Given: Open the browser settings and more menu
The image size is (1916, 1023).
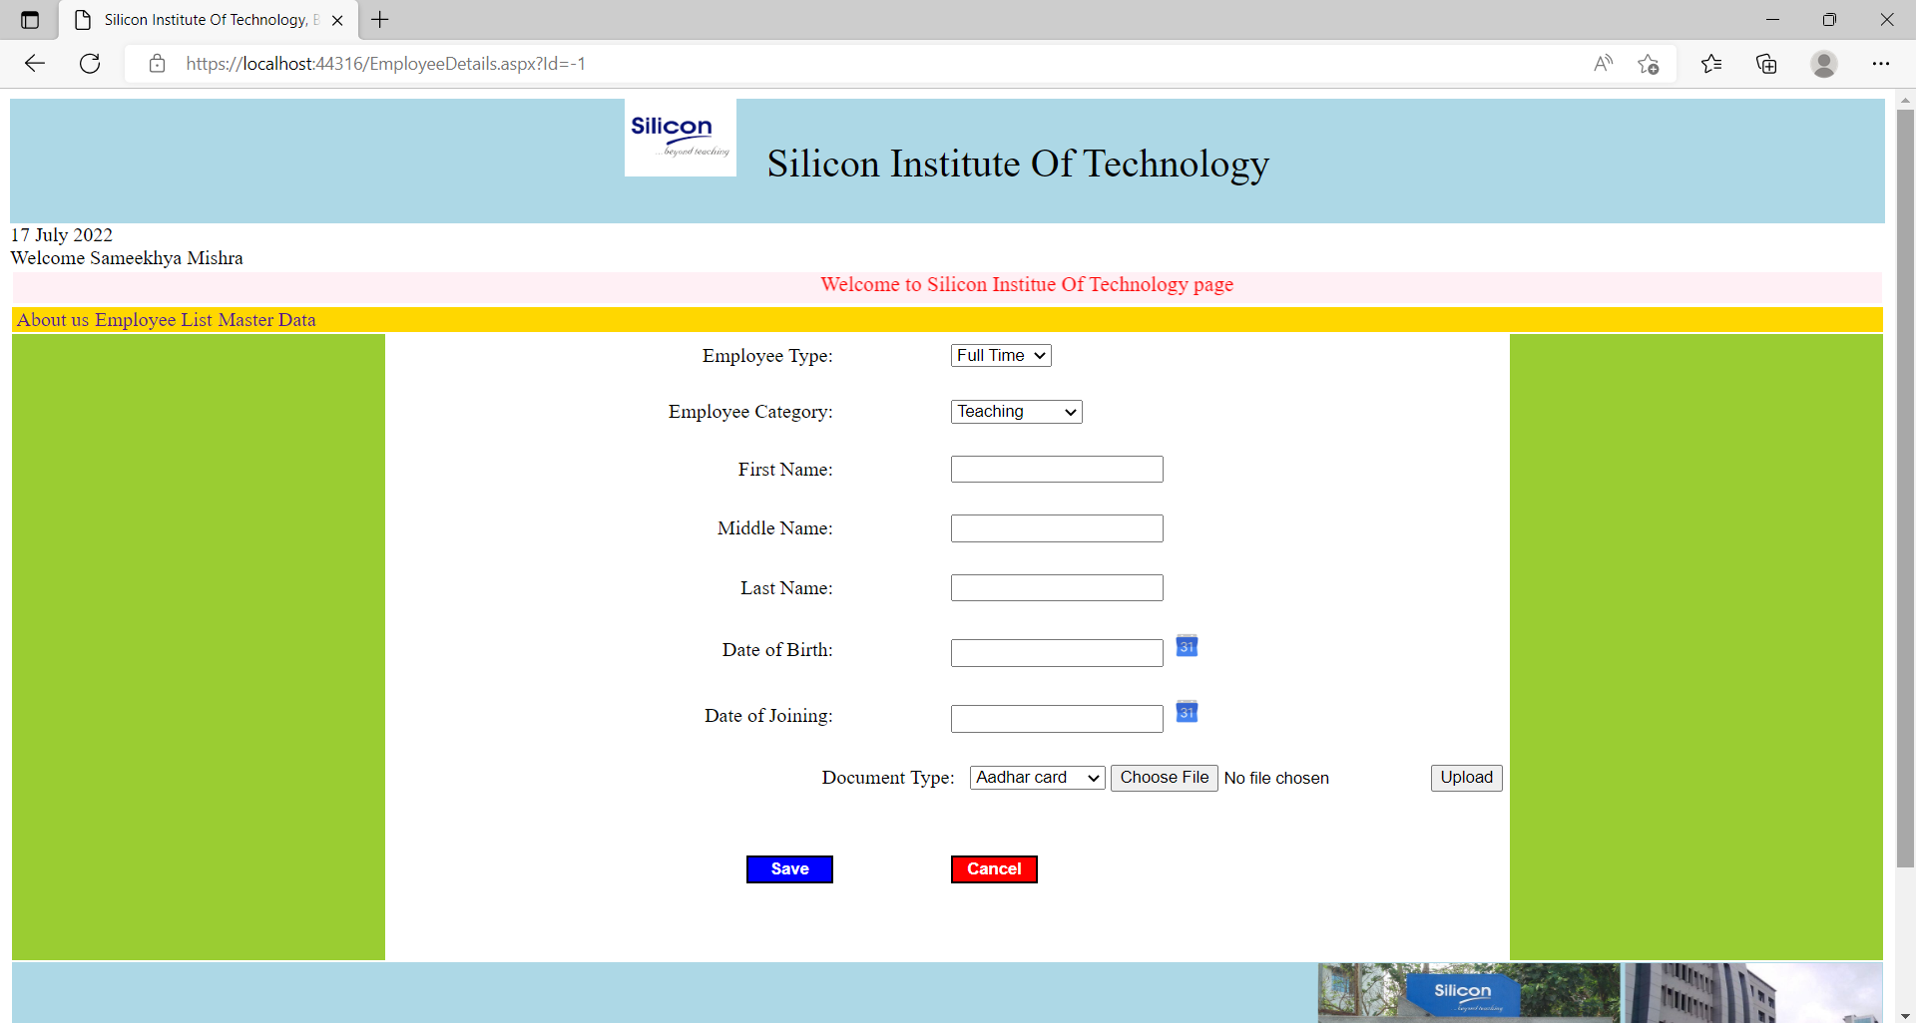Looking at the screenshot, I should [x=1881, y=64].
